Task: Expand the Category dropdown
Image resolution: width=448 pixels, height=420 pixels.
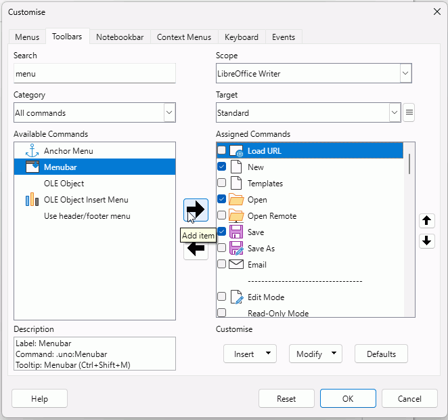Action: (x=169, y=113)
